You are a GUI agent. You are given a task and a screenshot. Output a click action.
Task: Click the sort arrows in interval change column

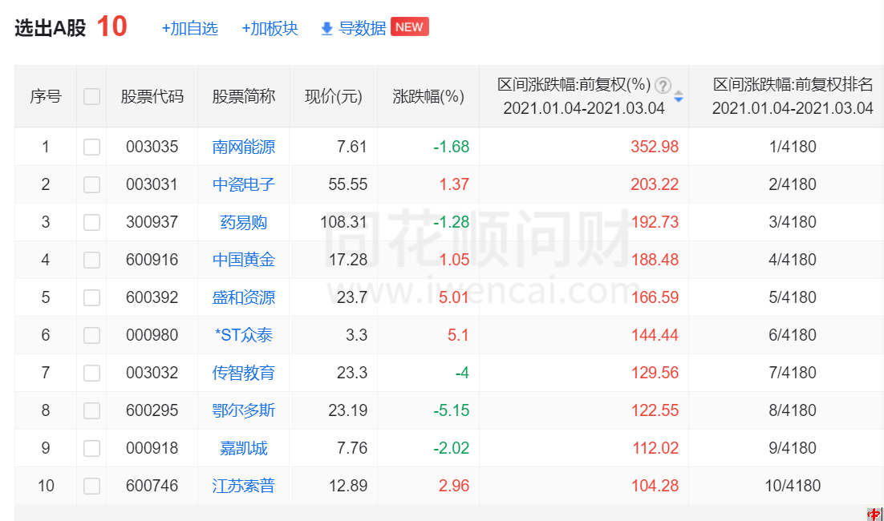[x=679, y=97]
